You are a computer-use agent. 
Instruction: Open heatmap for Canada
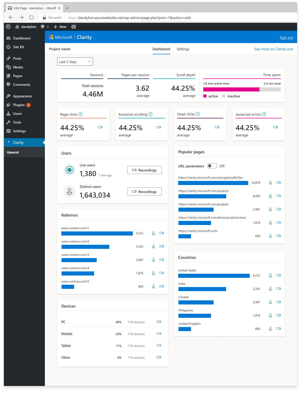pyautogui.click(x=270, y=302)
